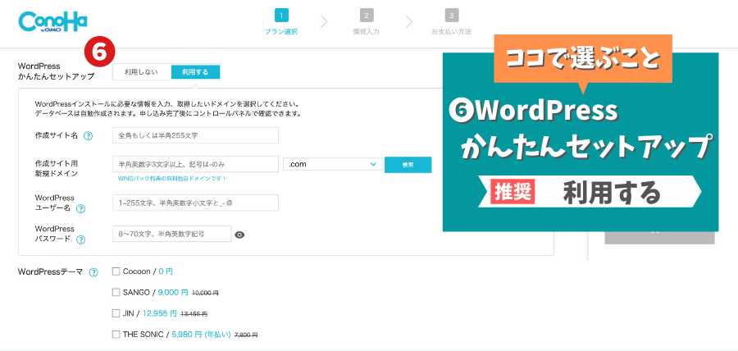Go to step 2 情報入力
This screenshot has width=738, height=351.
[x=367, y=23]
